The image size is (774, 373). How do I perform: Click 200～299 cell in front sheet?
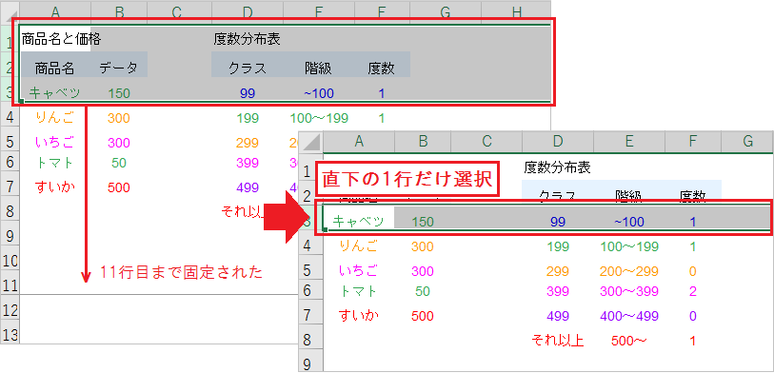[629, 271]
